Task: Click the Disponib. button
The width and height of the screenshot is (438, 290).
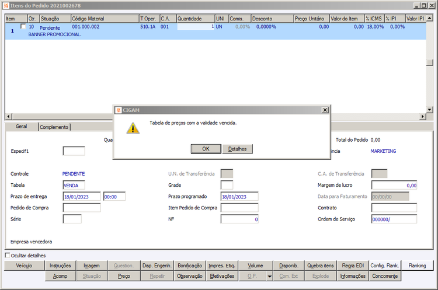Action: point(288,265)
